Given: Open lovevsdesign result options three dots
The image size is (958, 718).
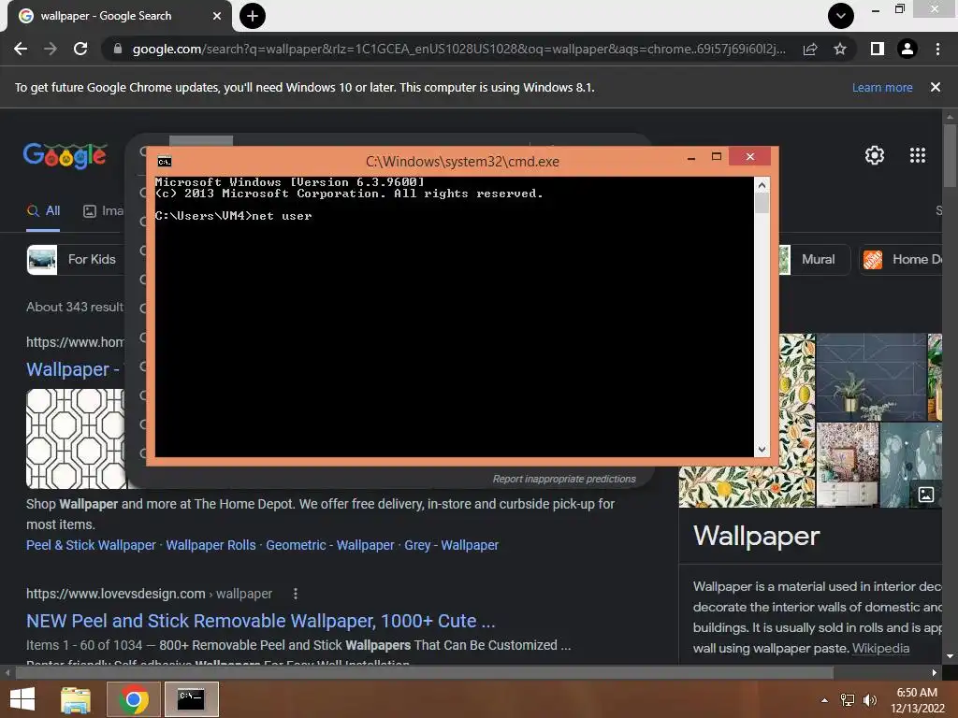Looking at the screenshot, I should coord(295,594).
